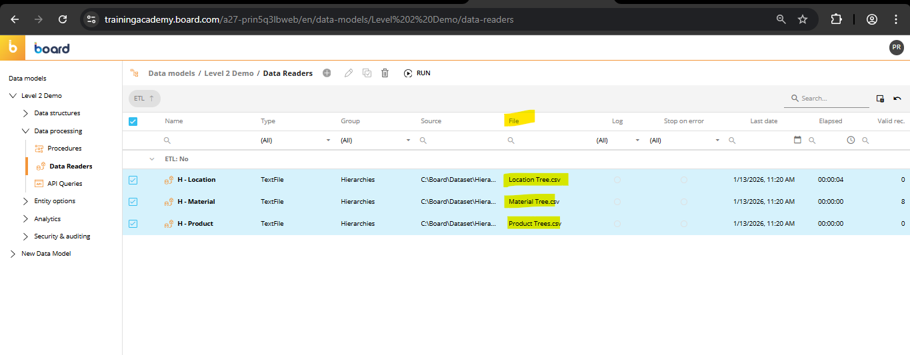Screen dimensions: 910x355
Task: Click H - Location data reader icon
Action: pos(169,180)
